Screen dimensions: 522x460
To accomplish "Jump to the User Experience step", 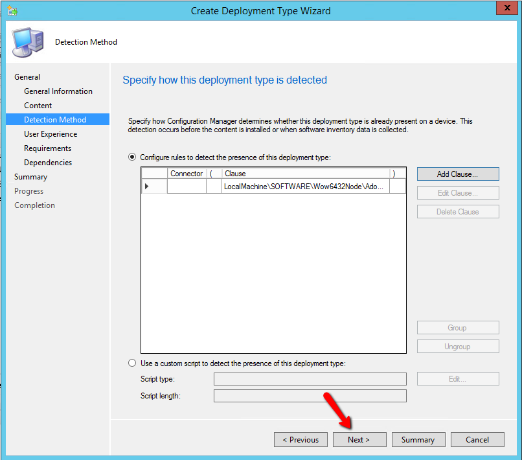I will pos(51,134).
